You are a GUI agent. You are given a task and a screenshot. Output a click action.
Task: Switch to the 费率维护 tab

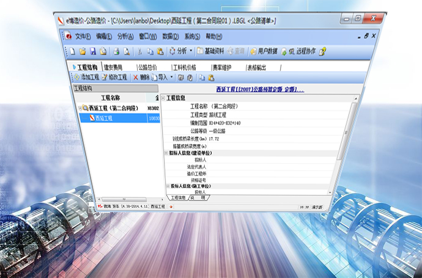click(x=222, y=67)
